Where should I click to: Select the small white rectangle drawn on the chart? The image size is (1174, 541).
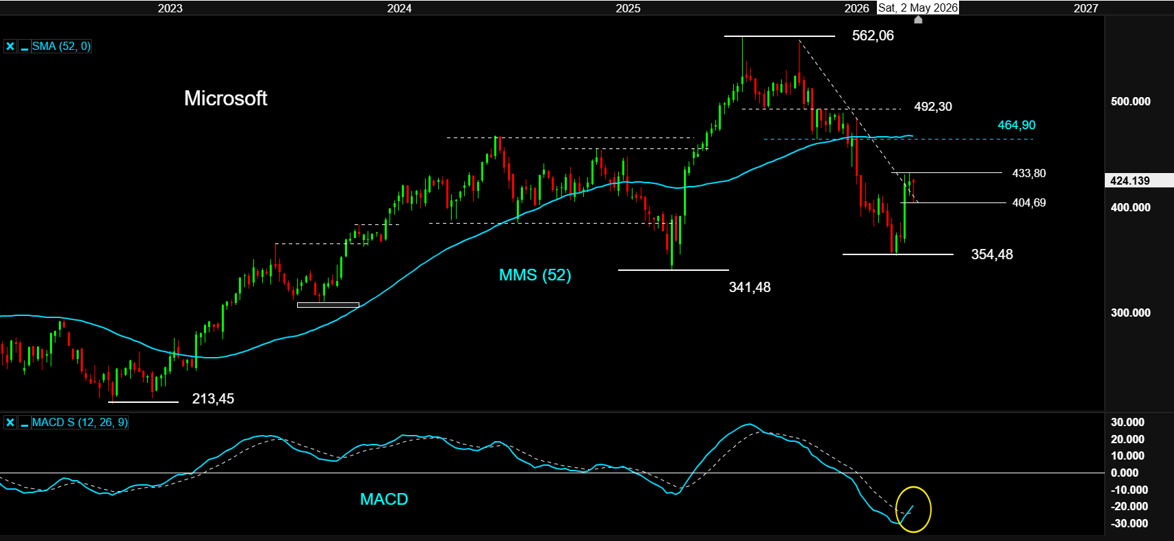tap(328, 305)
